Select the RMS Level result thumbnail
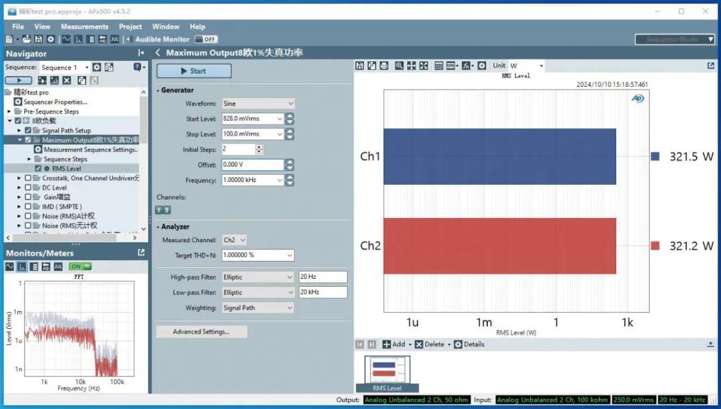Screen dimensions: 721x409 point(387,374)
